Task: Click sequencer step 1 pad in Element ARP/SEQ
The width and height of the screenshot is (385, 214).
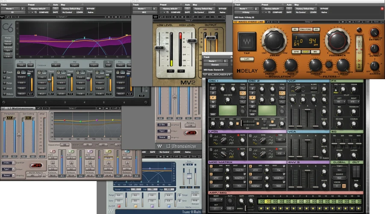Action: click(x=261, y=208)
